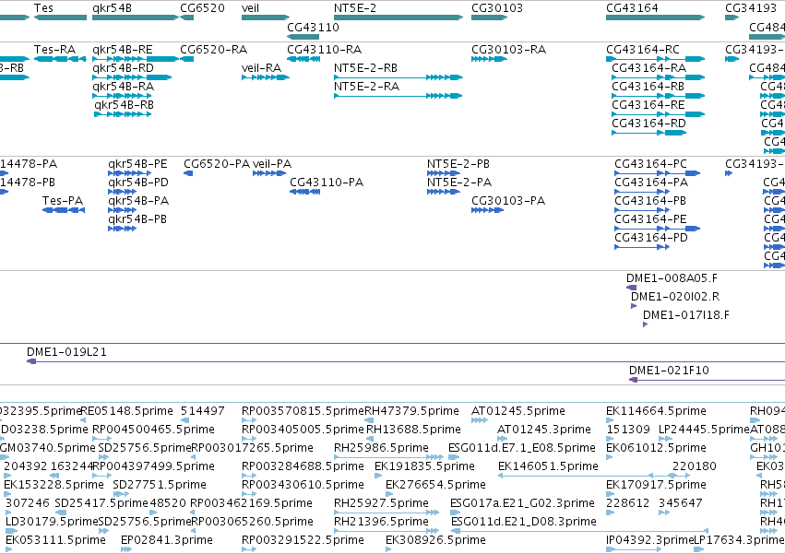Click the Tes-PA protein label
Screen dimensions: 785x554
tap(63, 201)
